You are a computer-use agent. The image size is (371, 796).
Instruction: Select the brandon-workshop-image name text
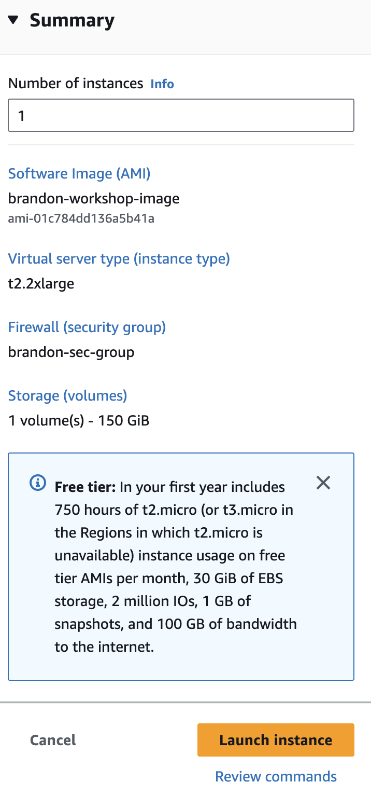coord(94,198)
